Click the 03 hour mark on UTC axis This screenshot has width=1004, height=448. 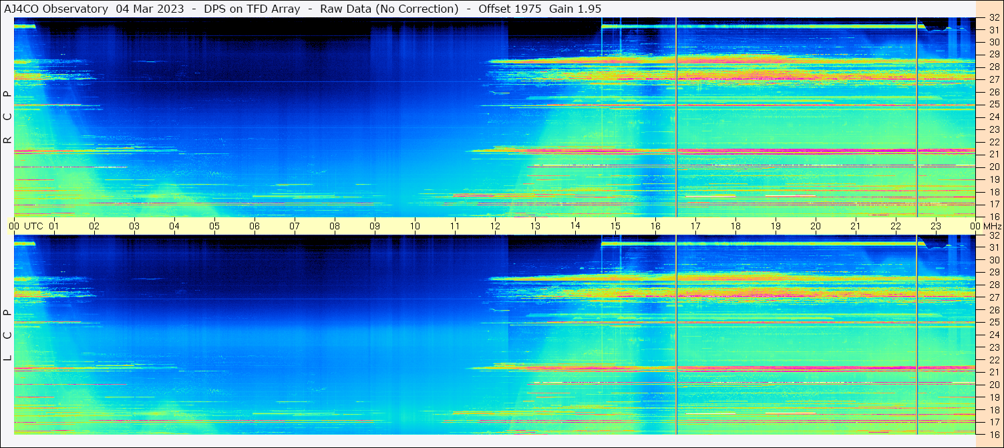(x=134, y=226)
